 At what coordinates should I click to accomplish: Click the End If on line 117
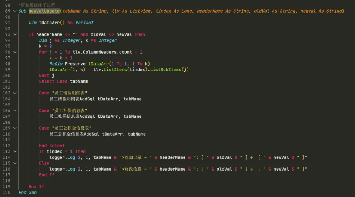tap(47, 175)
